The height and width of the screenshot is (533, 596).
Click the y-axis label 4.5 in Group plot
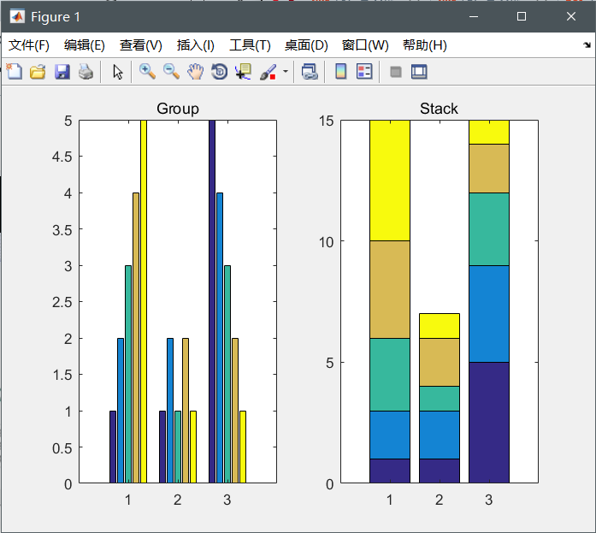pyautogui.click(x=62, y=157)
